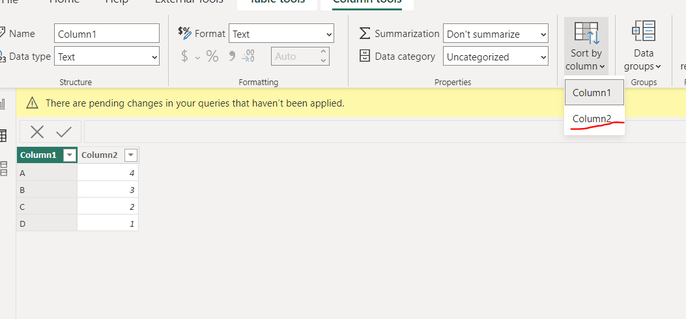The height and width of the screenshot is (319, 686).
Task: Open the Help ribbon tab
Action: [117, 2]
